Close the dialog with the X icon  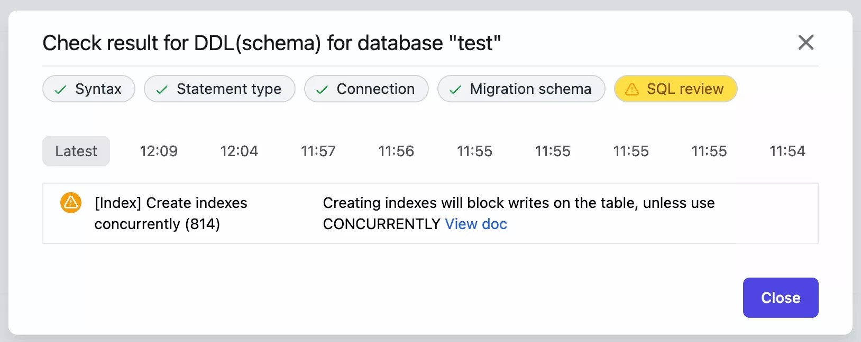coord(805,42)
